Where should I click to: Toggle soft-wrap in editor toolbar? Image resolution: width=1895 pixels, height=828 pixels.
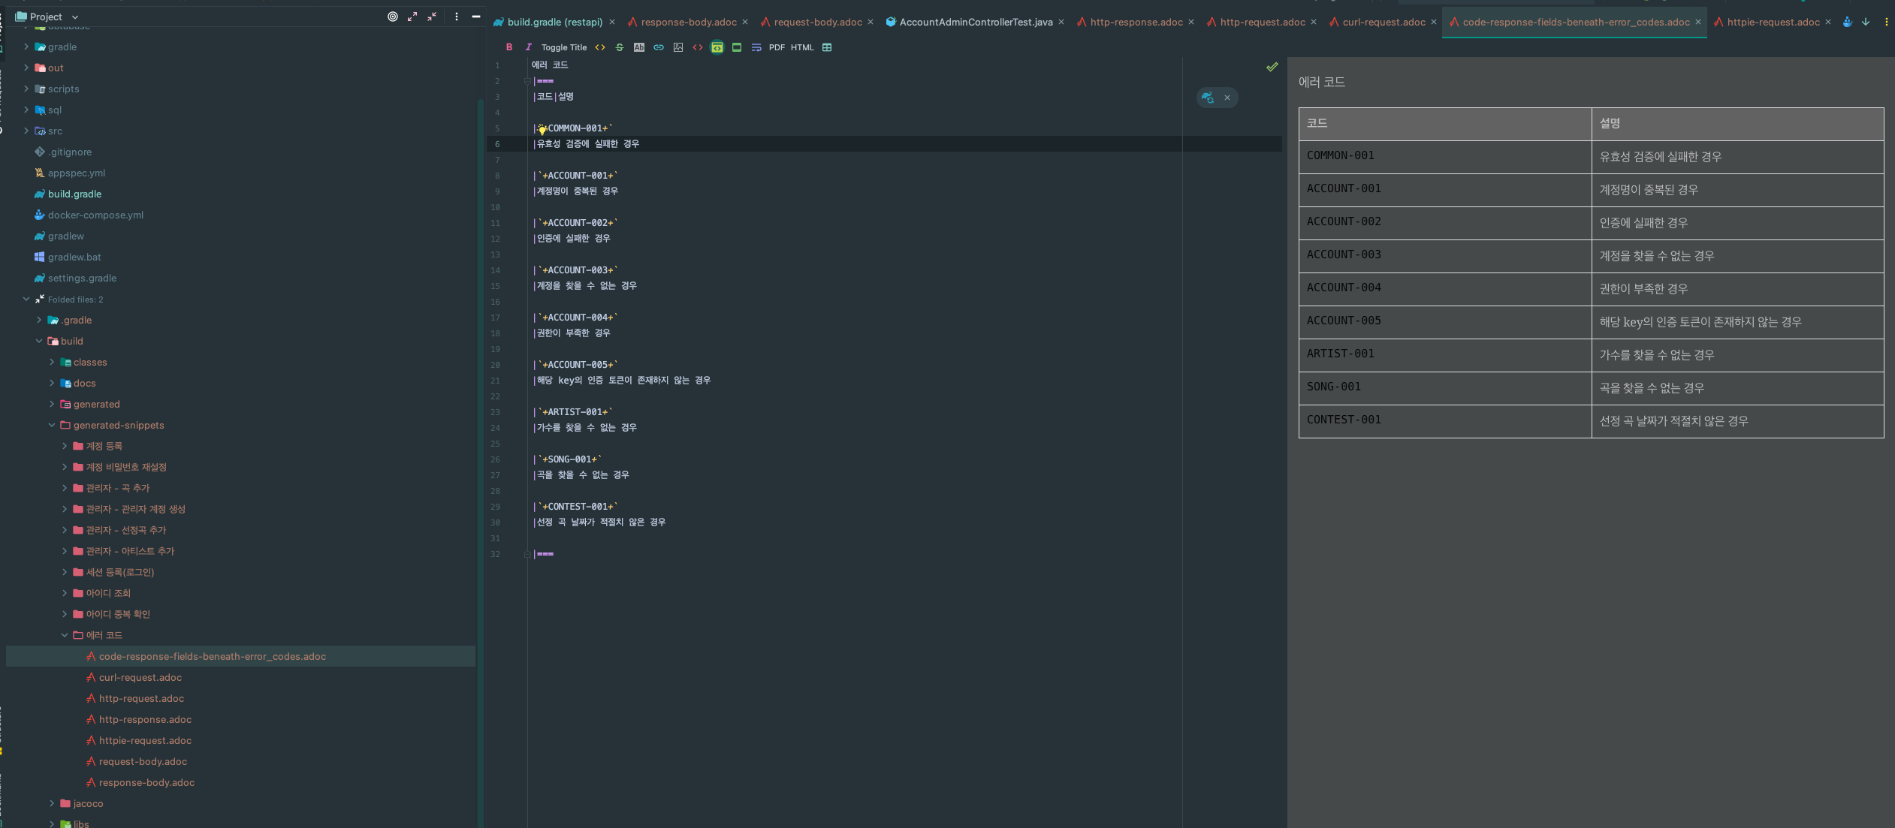point(756,47)
